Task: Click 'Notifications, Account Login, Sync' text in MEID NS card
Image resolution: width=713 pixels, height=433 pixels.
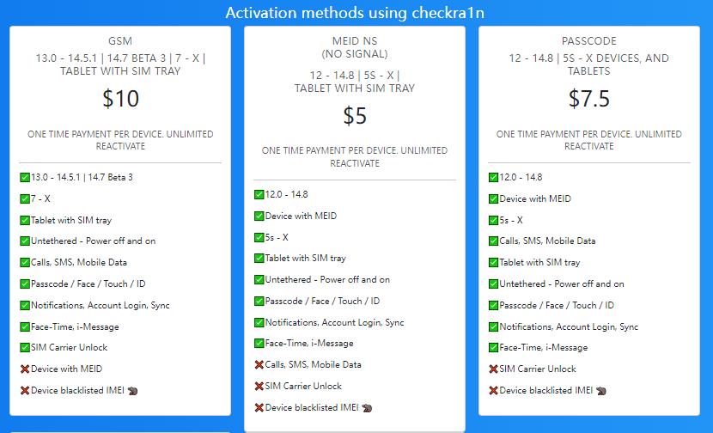Action: tap(335, 322)
